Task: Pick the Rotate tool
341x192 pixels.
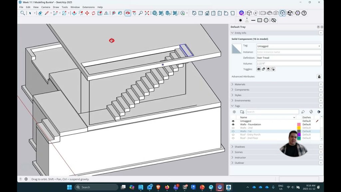Action: [93, 13]
